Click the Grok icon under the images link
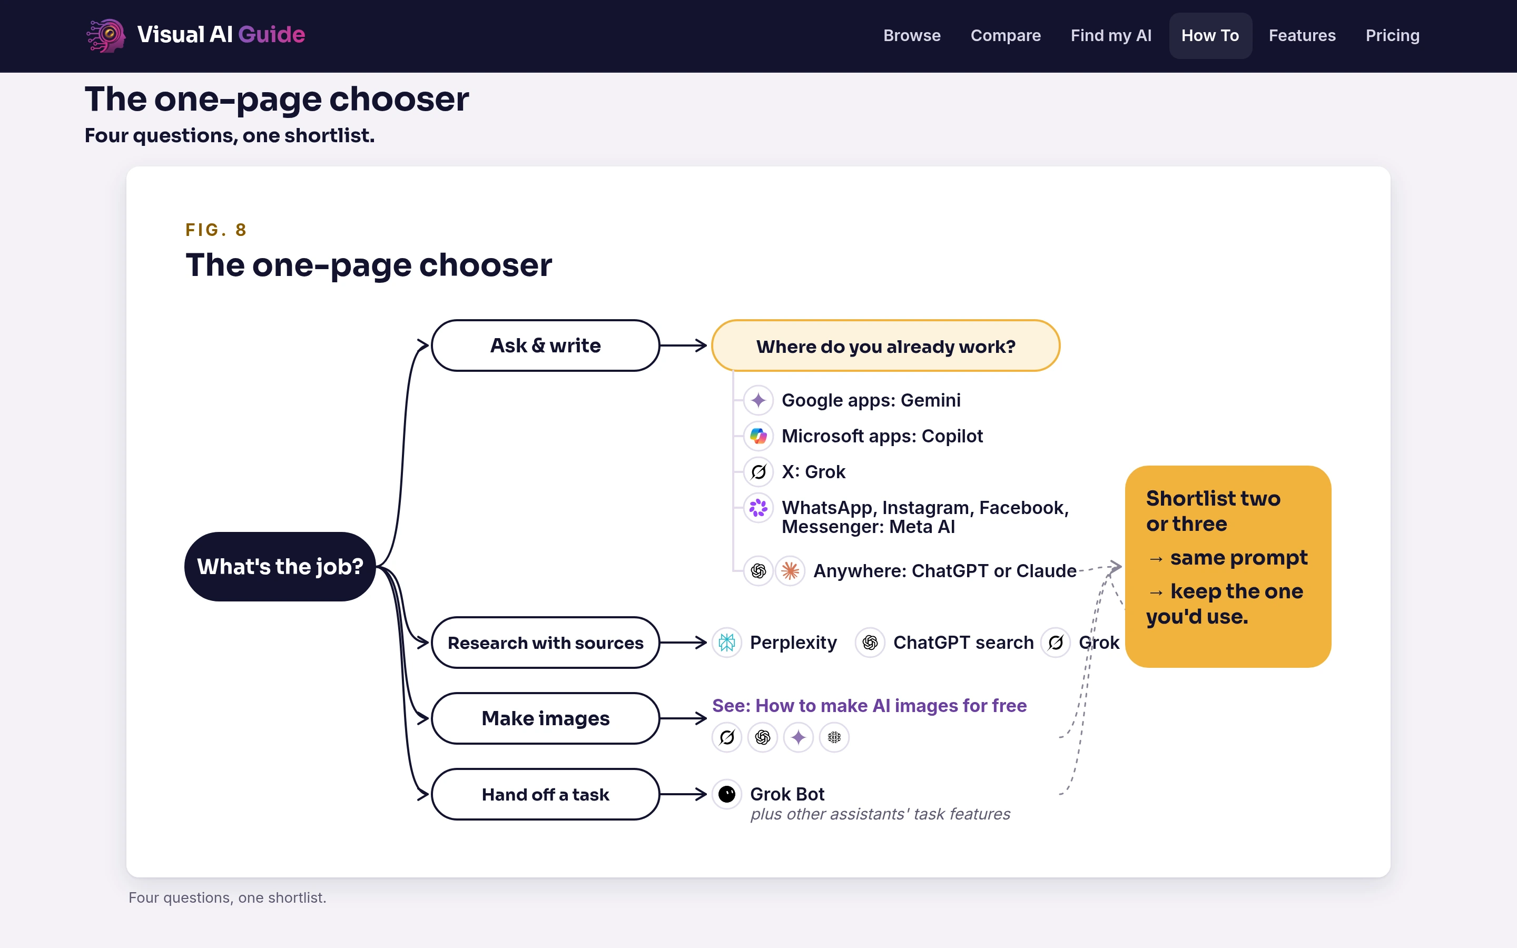The width and height of the screenshot is (1517, 948). point(726,737)
